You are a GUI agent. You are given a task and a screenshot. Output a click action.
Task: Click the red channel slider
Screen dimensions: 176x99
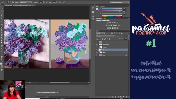[x=112, y=9]
